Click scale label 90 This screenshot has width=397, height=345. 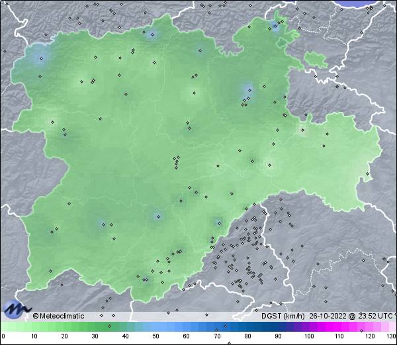tap(278, 336)
